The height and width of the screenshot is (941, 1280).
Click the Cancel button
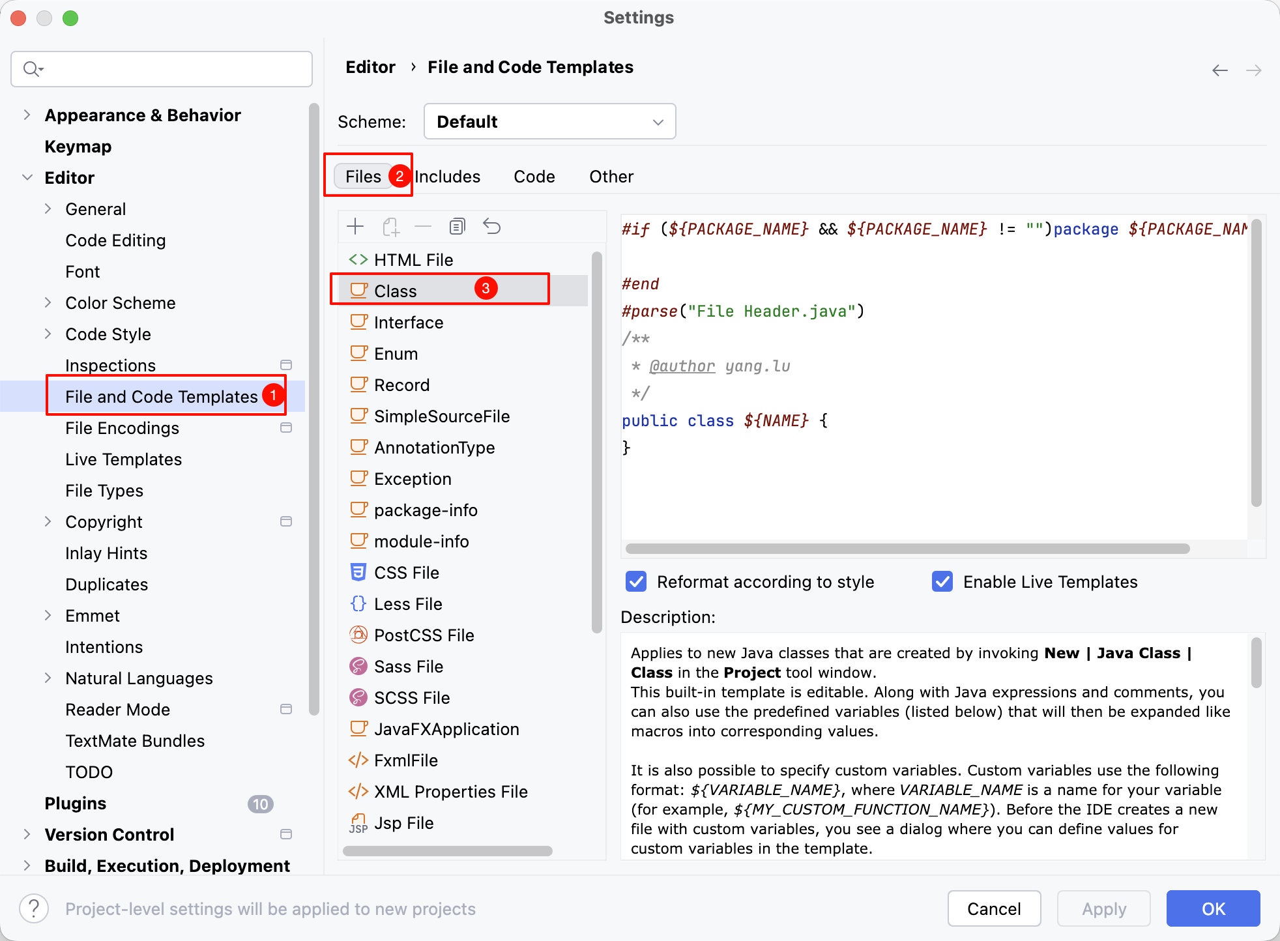(993, 908)
